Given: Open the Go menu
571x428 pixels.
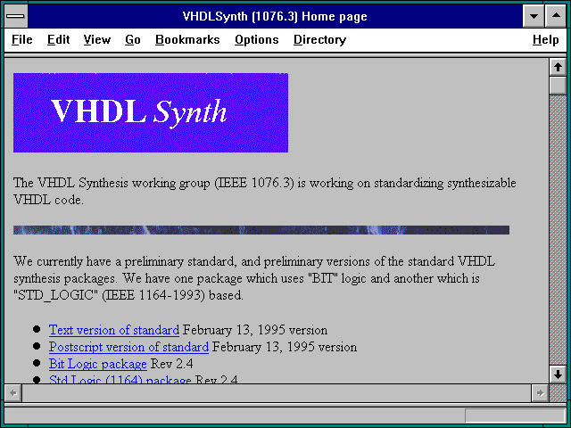Looking at the screenshot, I should (133, 39).
